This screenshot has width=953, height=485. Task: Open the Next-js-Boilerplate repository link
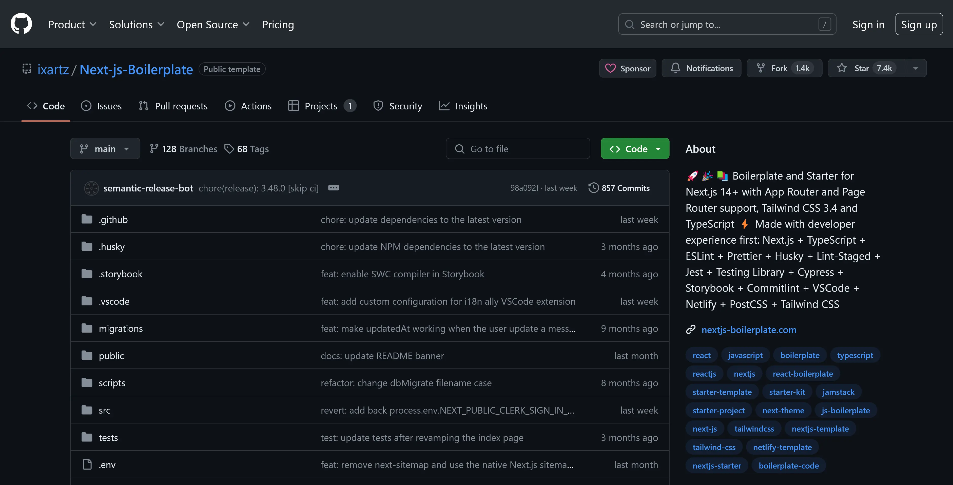[x=136, y=70]
